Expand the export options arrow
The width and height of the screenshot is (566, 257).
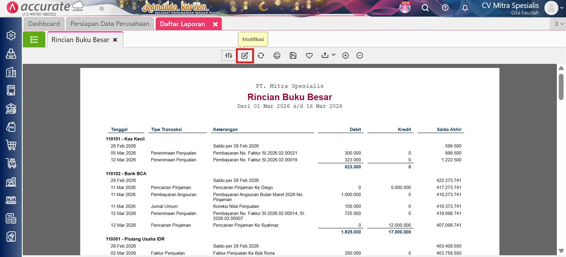click(x=334, y=55)
